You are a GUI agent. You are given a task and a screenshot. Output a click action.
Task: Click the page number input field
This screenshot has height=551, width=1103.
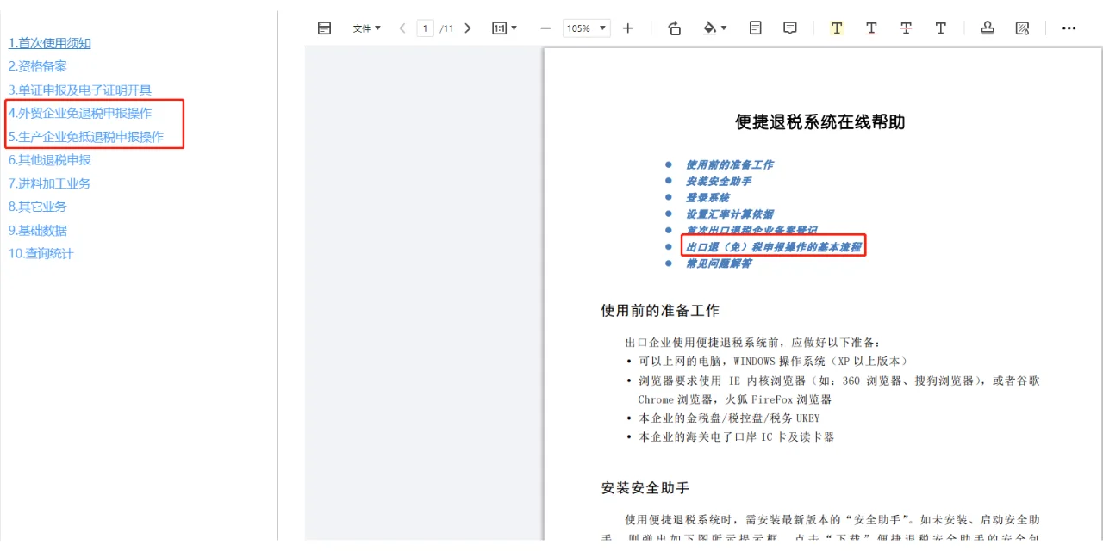426,28
